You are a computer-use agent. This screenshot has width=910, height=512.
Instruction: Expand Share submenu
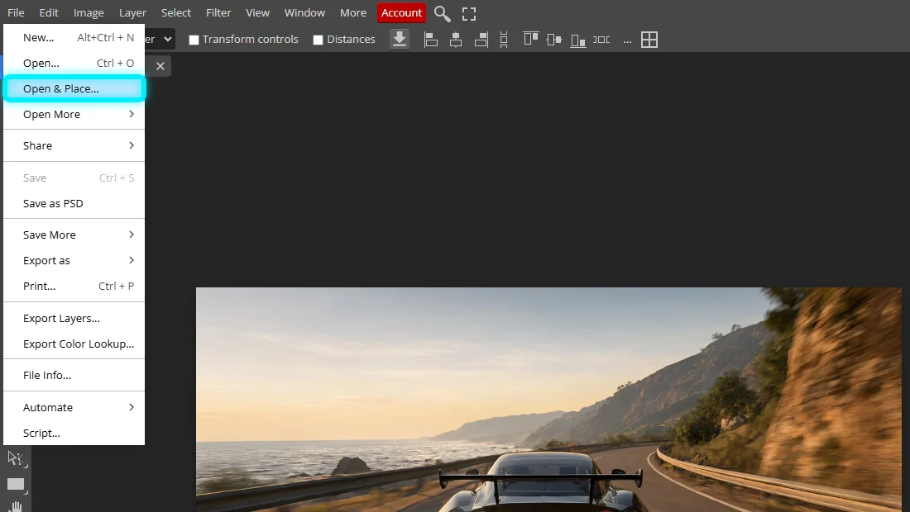click(74, 145)
